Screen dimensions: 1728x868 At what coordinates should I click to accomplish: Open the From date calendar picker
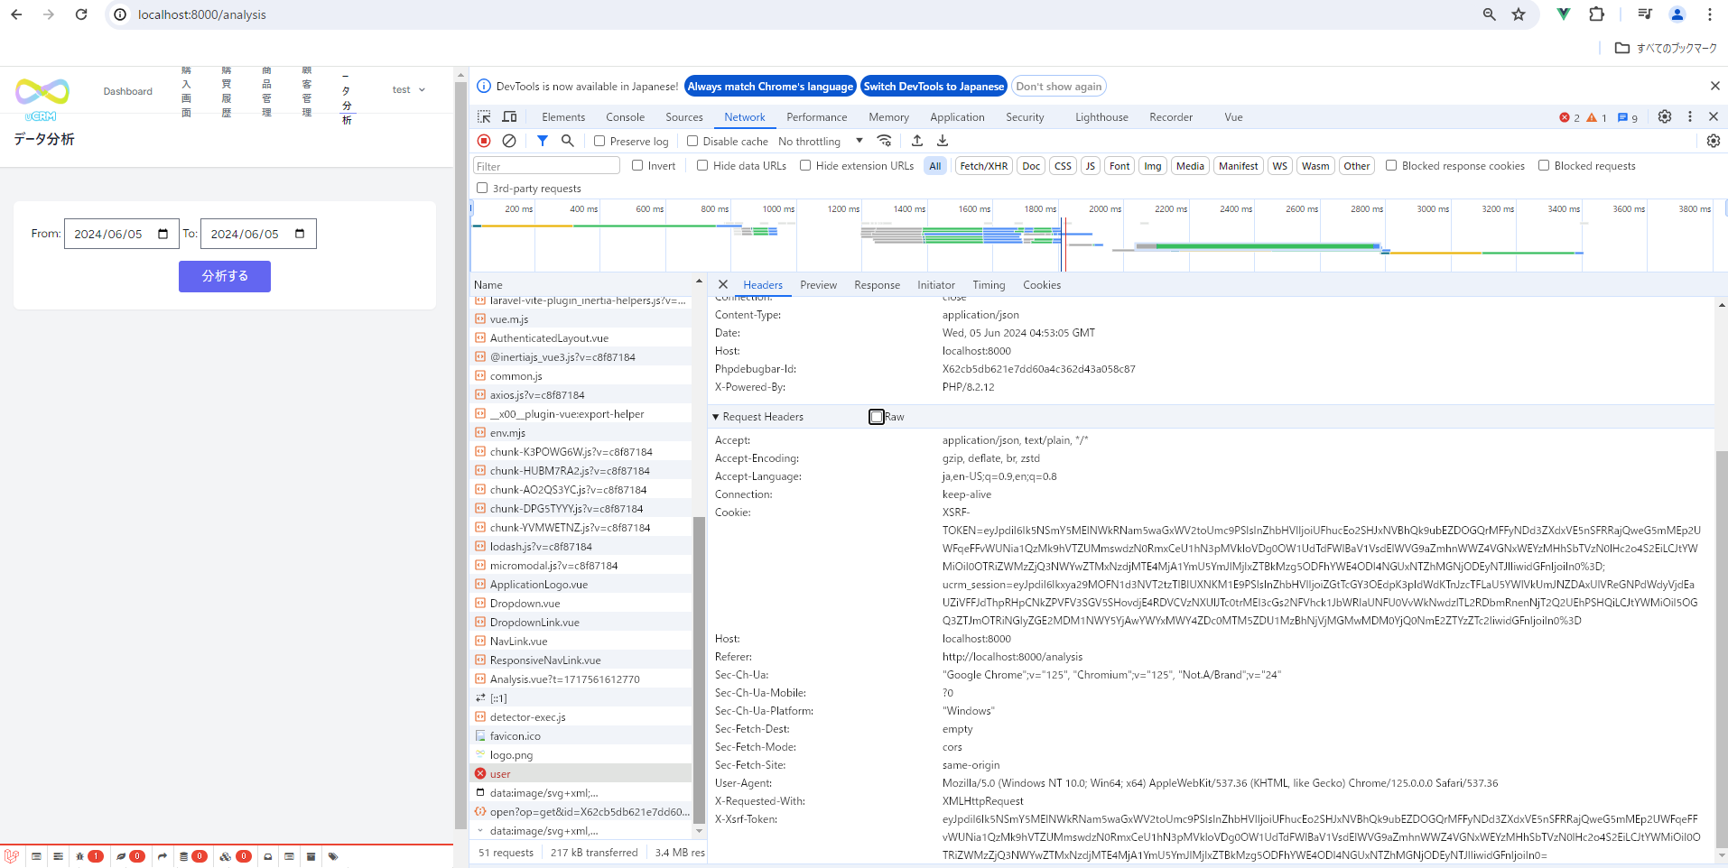[x=163, y=234]
